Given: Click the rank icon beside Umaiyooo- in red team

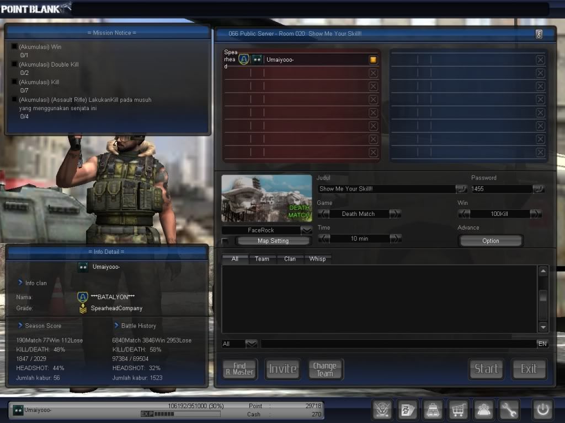Looking at the screenshot, I should [257, 59].
